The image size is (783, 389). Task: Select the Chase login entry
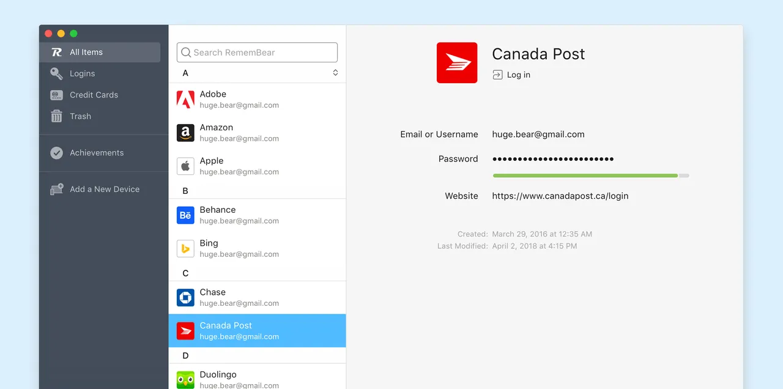coord(257,297)
